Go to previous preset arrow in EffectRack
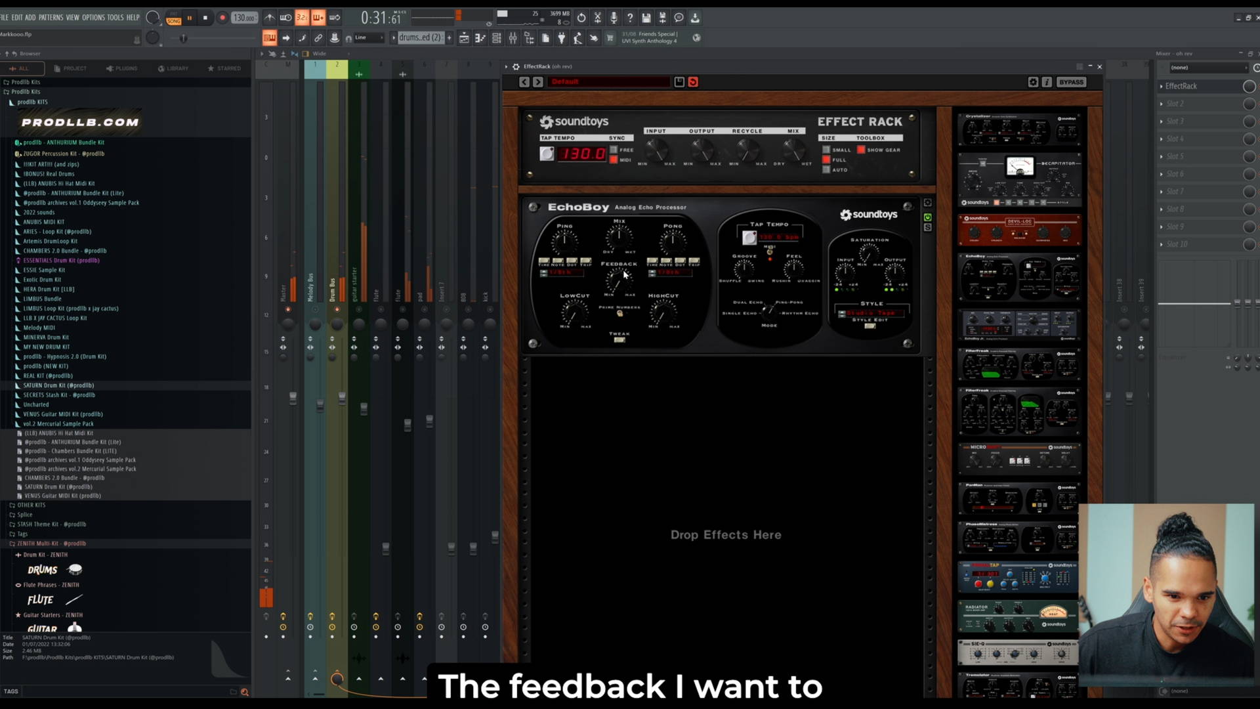Viewport: 1260px width, 709px height. (x=524, y=82)
